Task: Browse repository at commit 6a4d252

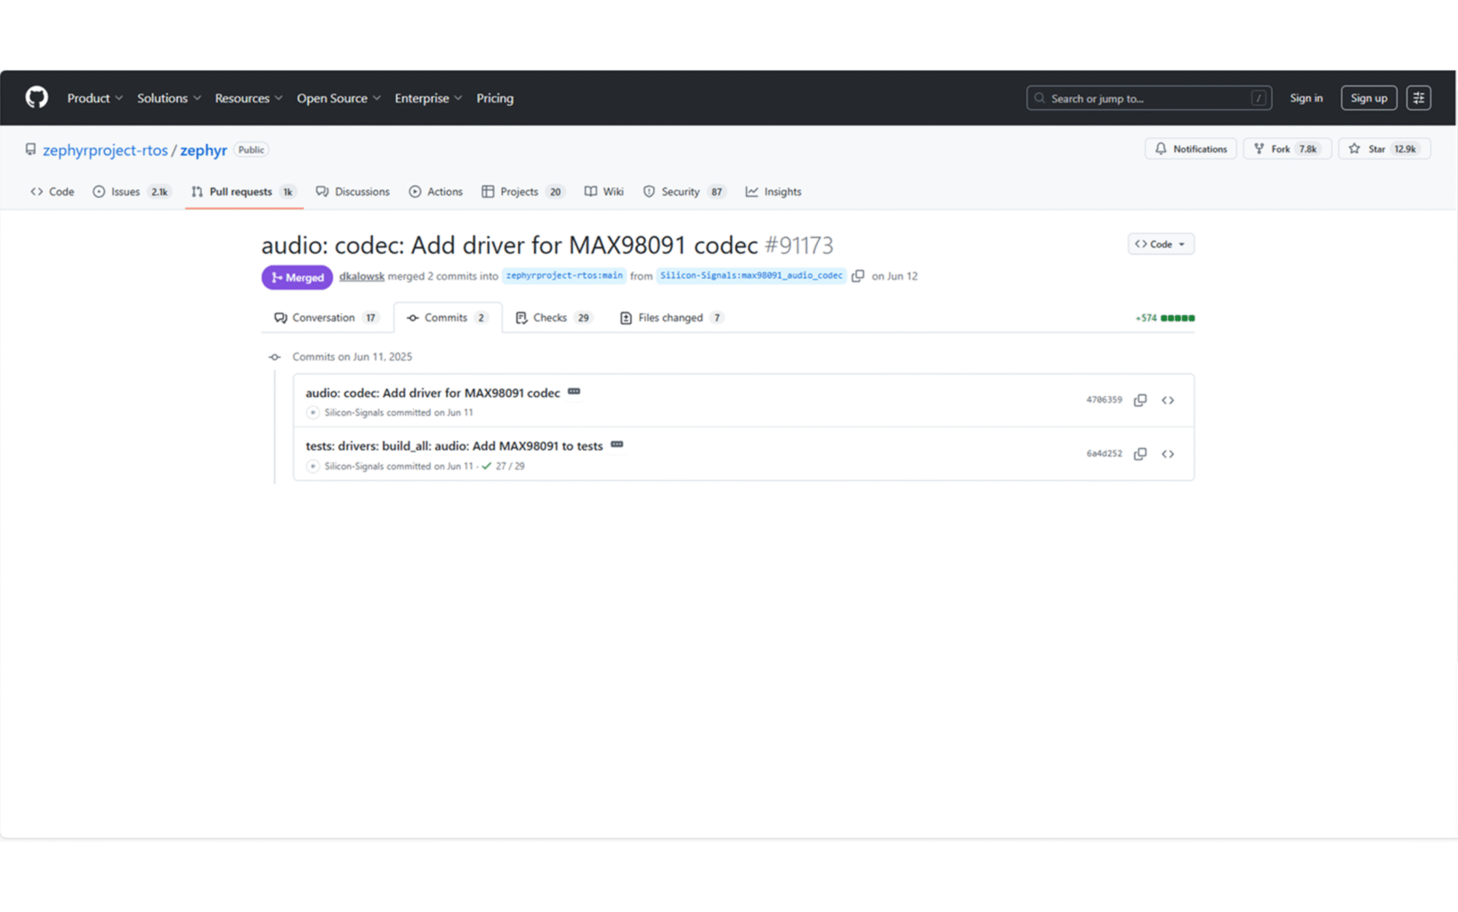Action: coord(1168,453)
